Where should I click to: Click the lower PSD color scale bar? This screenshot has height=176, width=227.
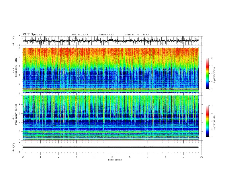point(207,121)
